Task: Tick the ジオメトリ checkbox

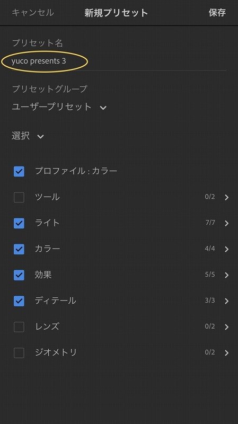Action: [x=19, y=353]
